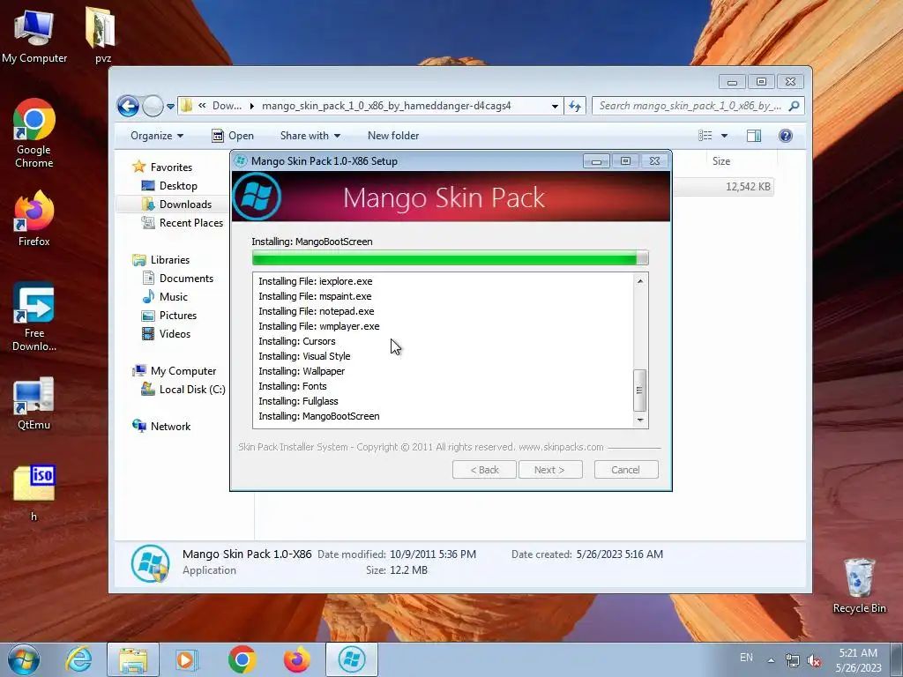Open Explorer help button
The image size is (903, 677).
786,136
